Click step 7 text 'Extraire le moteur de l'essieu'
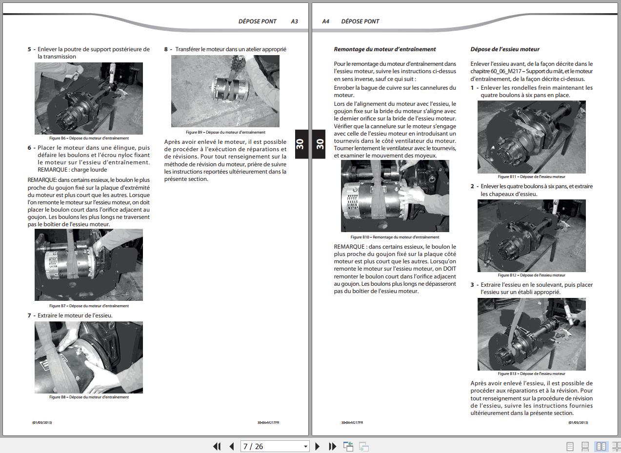Screen dimensions: 621x453 [70, 315]
